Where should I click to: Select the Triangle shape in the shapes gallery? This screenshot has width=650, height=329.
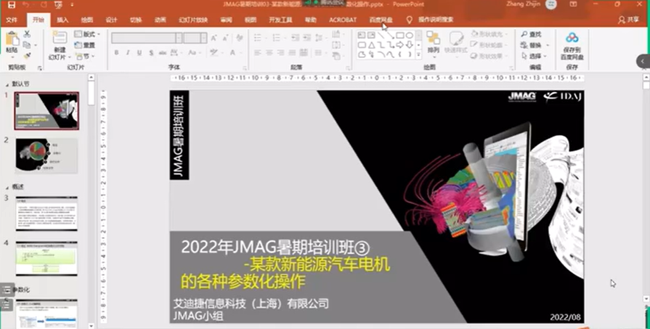372,45
